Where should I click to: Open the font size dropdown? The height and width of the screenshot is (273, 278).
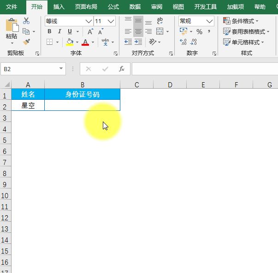111,21
